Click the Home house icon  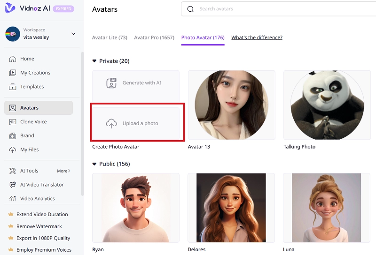tap(13, 59)
